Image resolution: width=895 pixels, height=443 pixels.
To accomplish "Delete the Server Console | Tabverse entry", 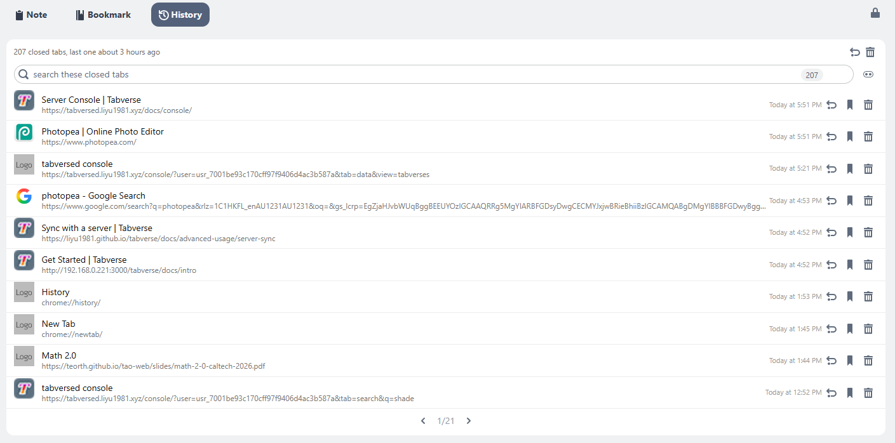I will click(868, 105).
